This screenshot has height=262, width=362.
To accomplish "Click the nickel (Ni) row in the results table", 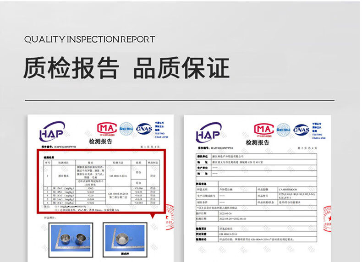I will click(x=102, y=188).
